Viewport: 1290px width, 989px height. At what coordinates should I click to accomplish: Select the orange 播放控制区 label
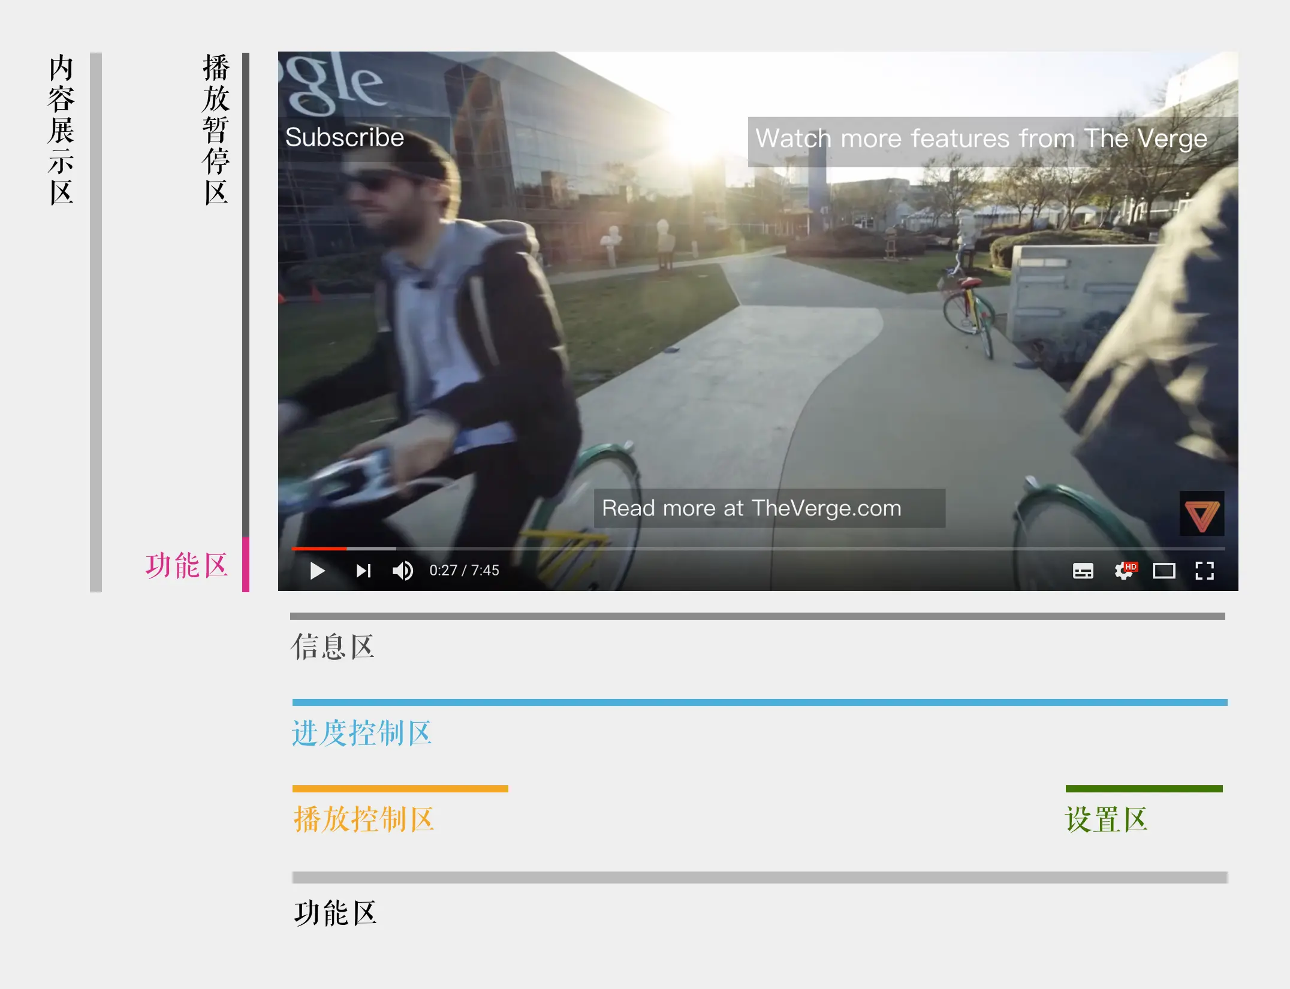coord(363,819)
